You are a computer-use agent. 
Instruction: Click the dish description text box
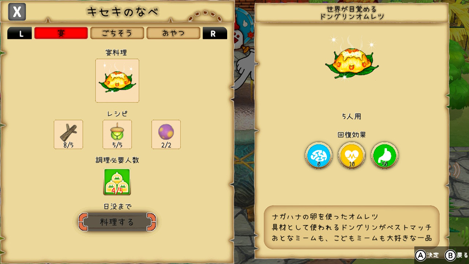pos(352,227)
